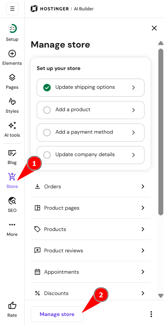The height and width of the screenshot is (325, 164).
Task: Open the Appointments menu entry
Action: tap(91, 272)
